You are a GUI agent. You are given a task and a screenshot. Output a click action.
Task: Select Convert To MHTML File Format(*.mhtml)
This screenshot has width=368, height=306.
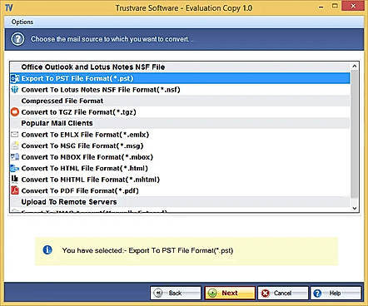click(180, 180)
